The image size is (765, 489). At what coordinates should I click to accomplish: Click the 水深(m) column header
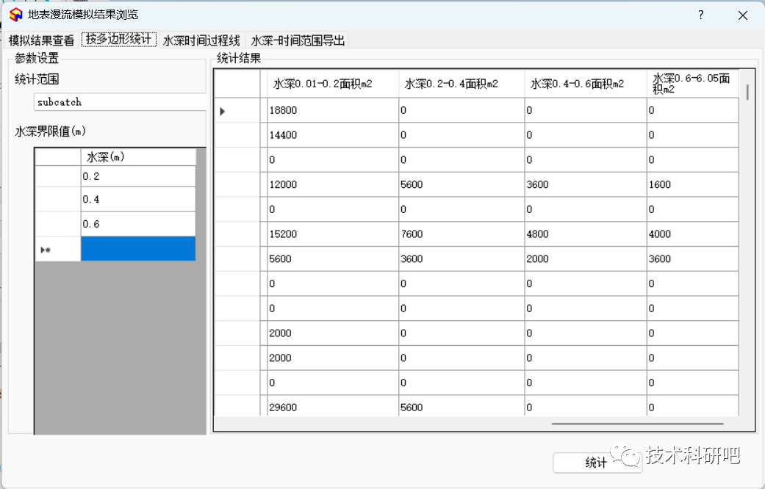138,157
